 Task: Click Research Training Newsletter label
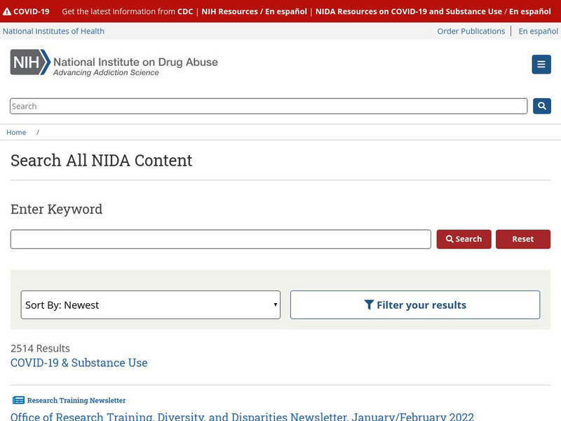(76, 400)
